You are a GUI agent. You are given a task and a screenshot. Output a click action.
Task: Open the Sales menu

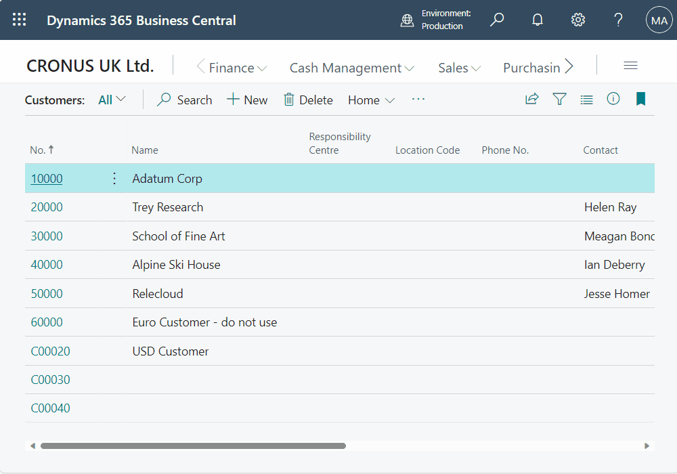[459, 68]
